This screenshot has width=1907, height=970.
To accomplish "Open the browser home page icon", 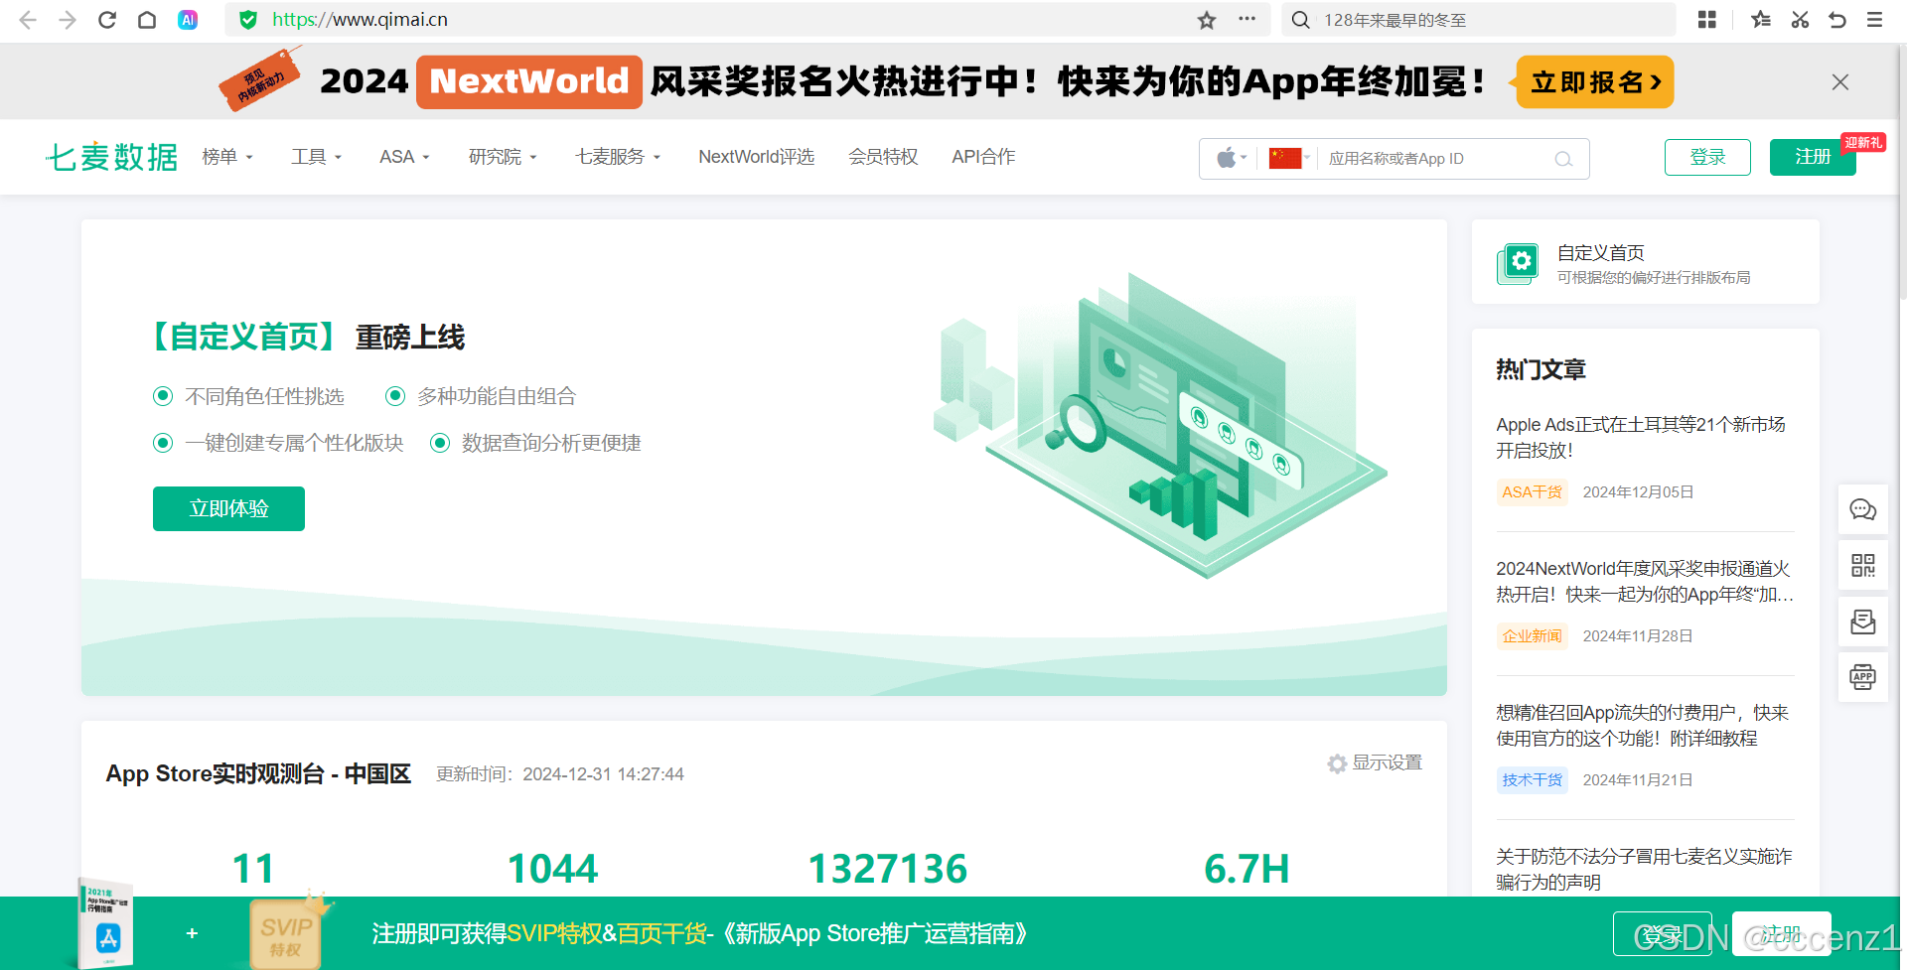I will 147,20.
